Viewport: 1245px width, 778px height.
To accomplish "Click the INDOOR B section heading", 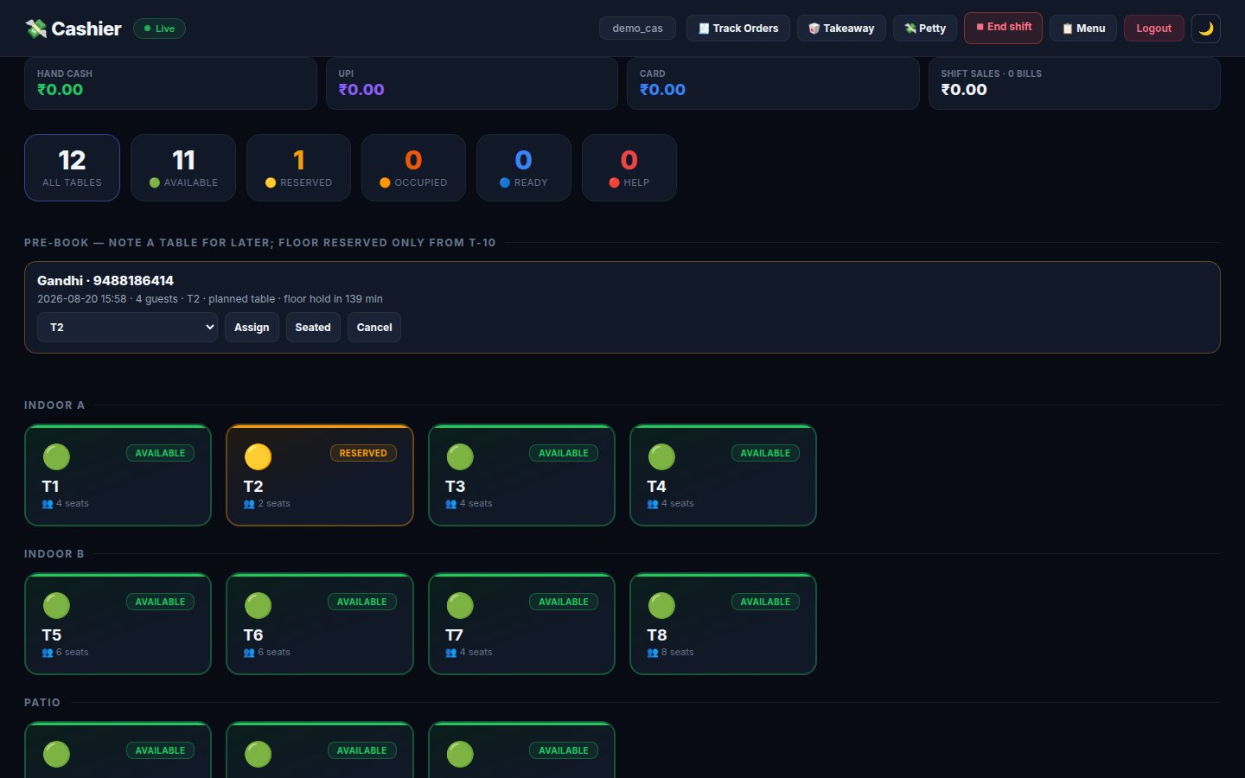I will pos(54,554).
